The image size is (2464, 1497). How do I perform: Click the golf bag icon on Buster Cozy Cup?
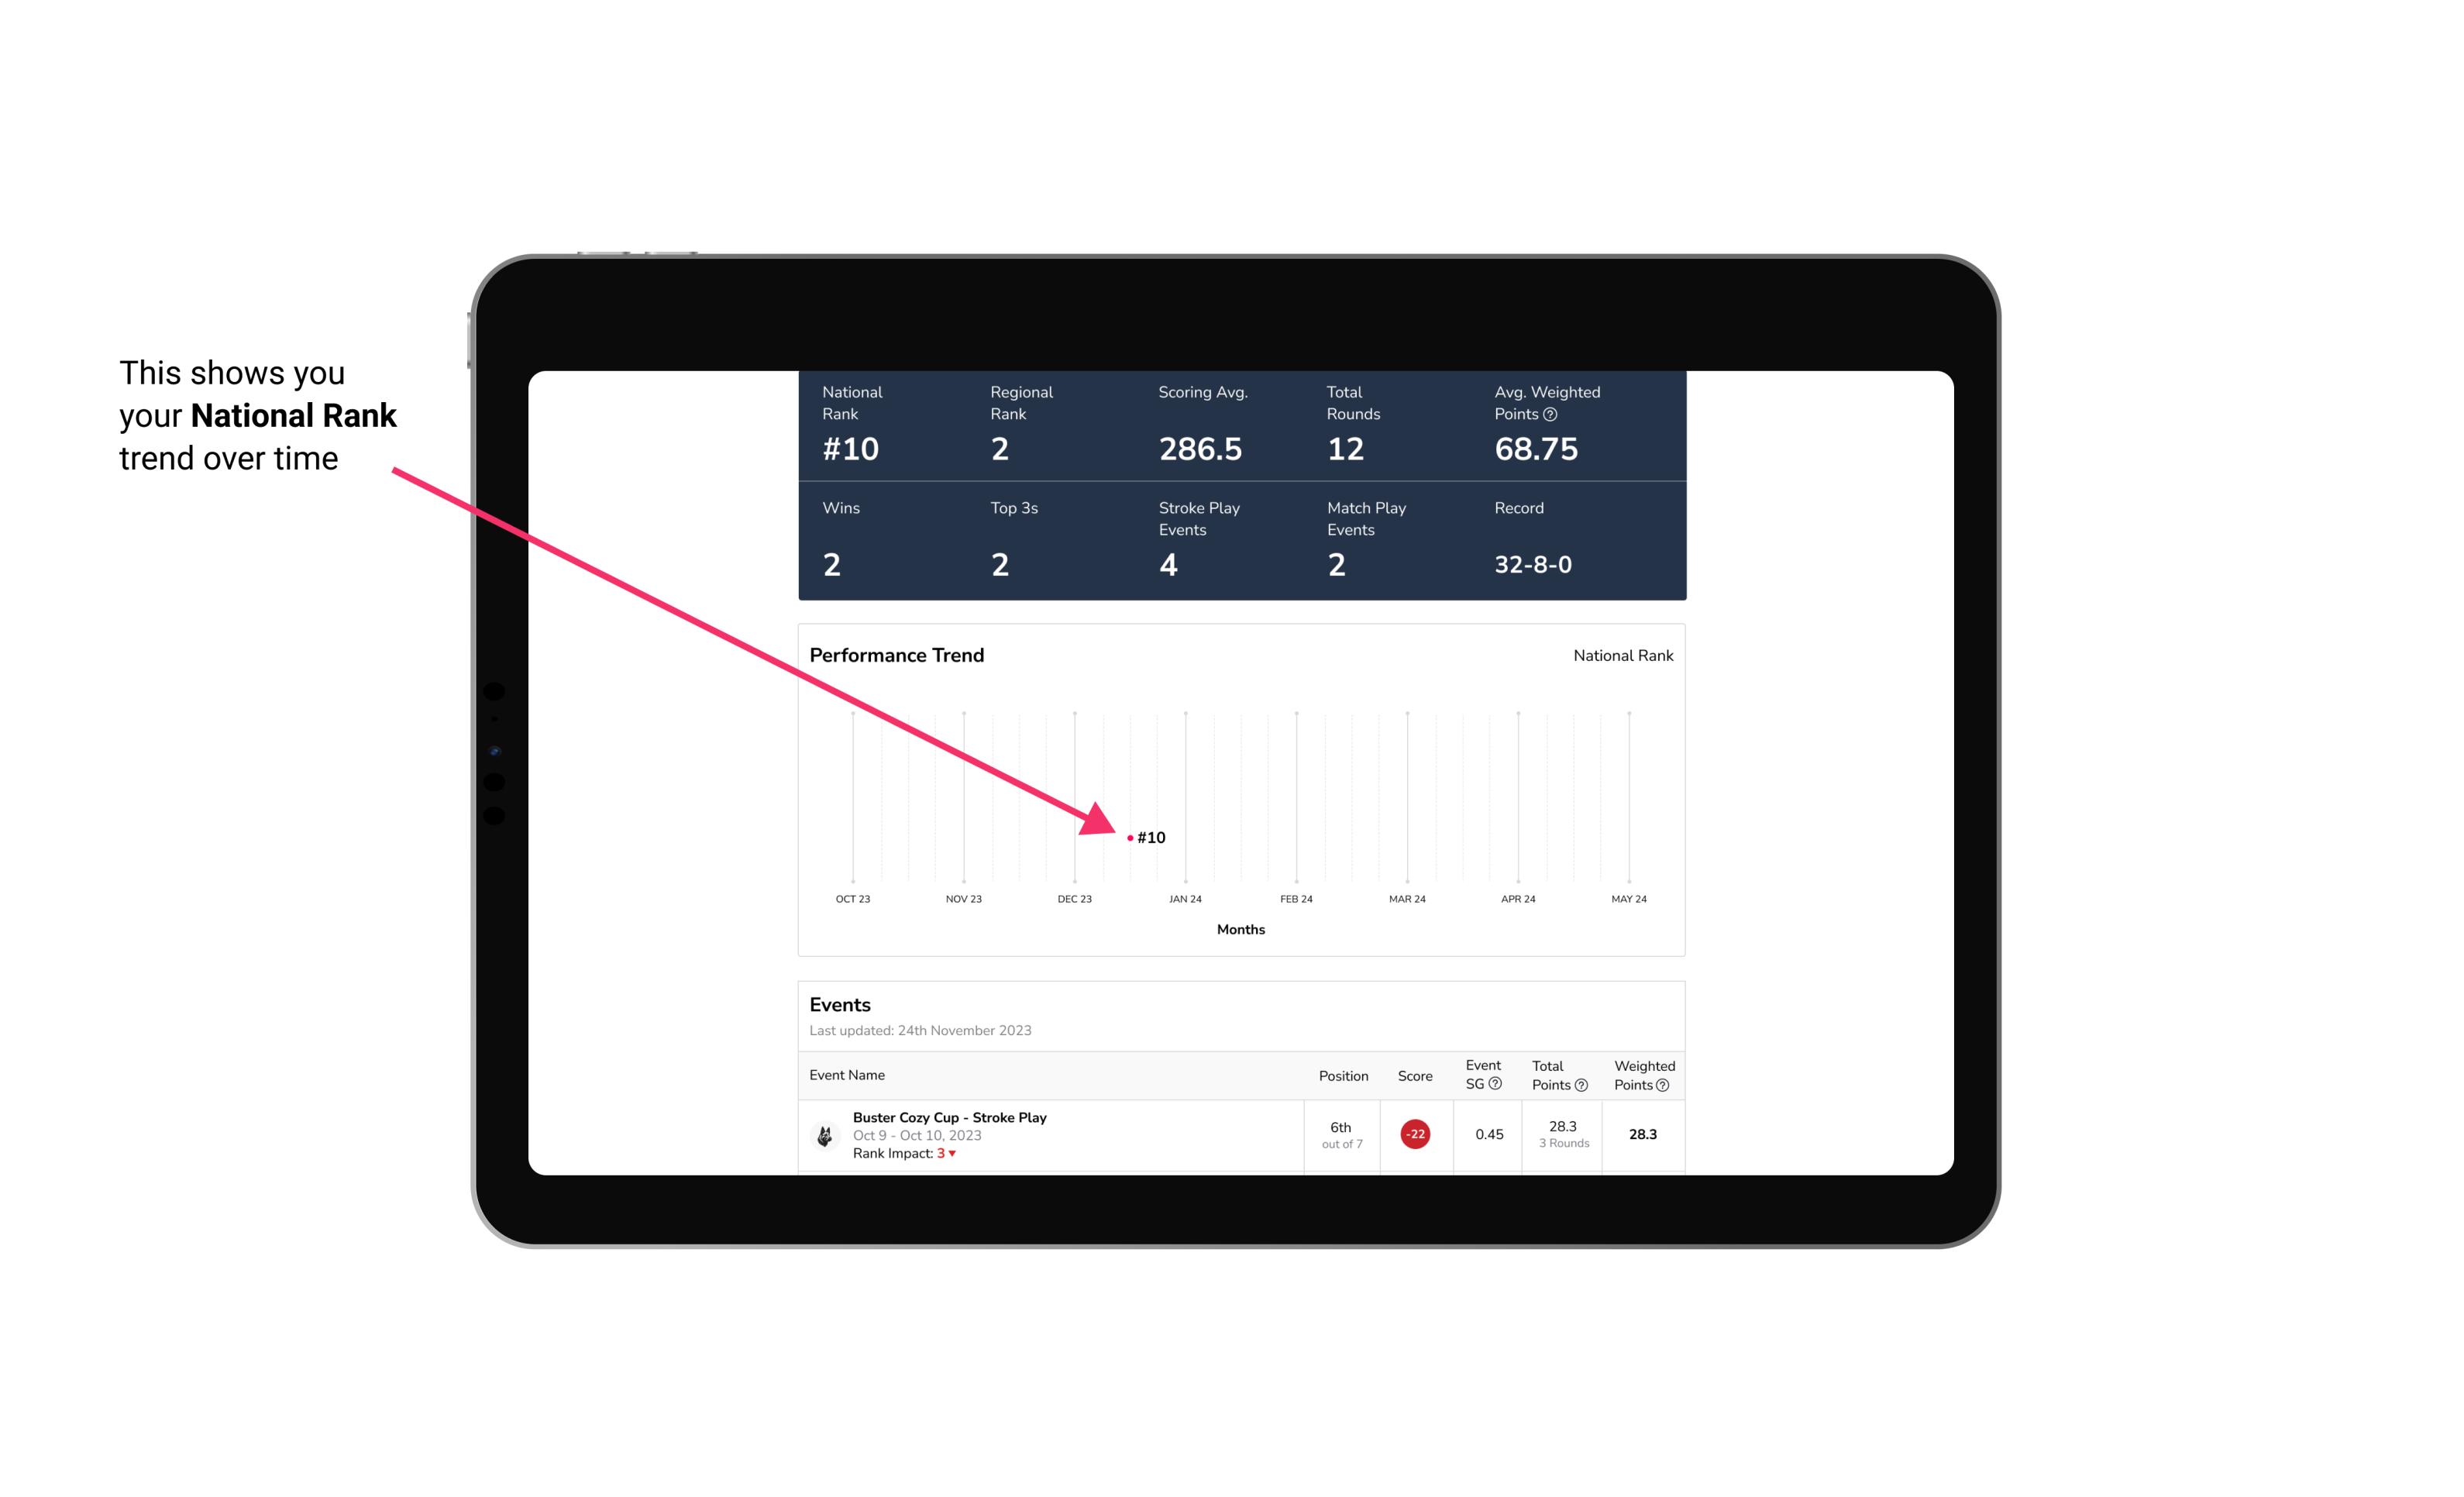824,1133
